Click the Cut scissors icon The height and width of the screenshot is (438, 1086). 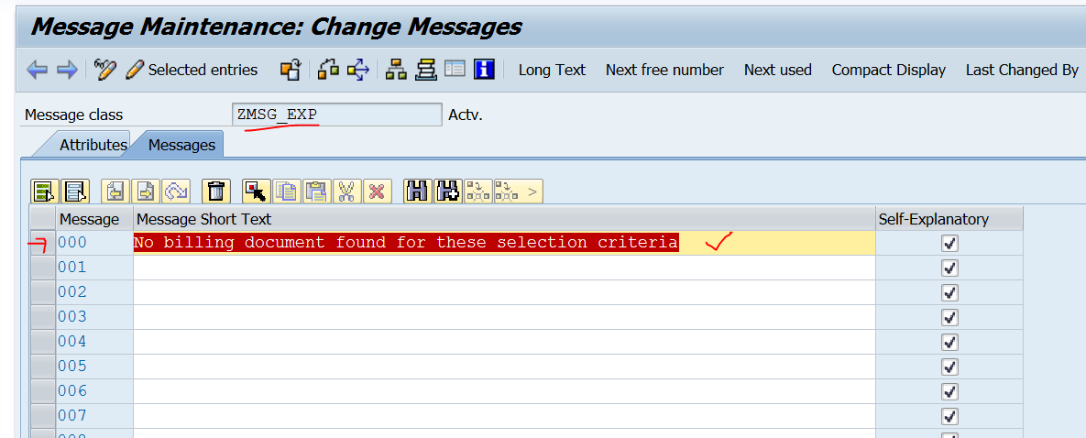pyautogui.click(x=346, y=192)
